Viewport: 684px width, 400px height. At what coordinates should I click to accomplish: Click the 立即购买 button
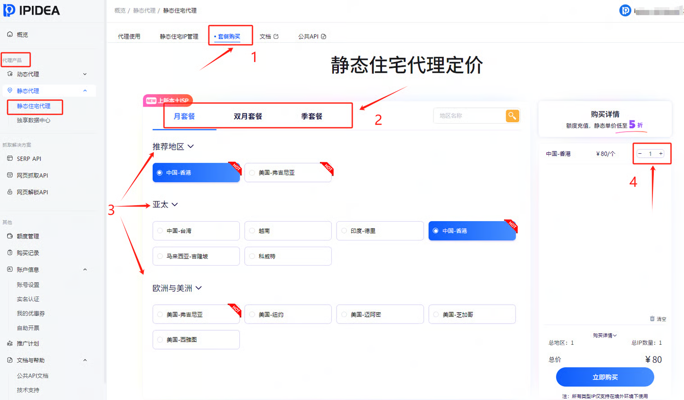point(605,377)
